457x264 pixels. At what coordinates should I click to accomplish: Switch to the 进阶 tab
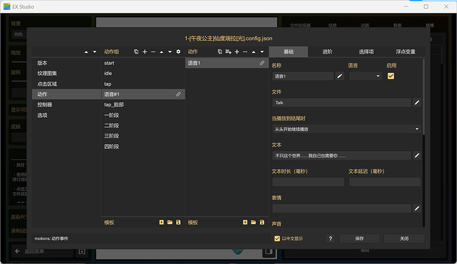click(327, 52)
